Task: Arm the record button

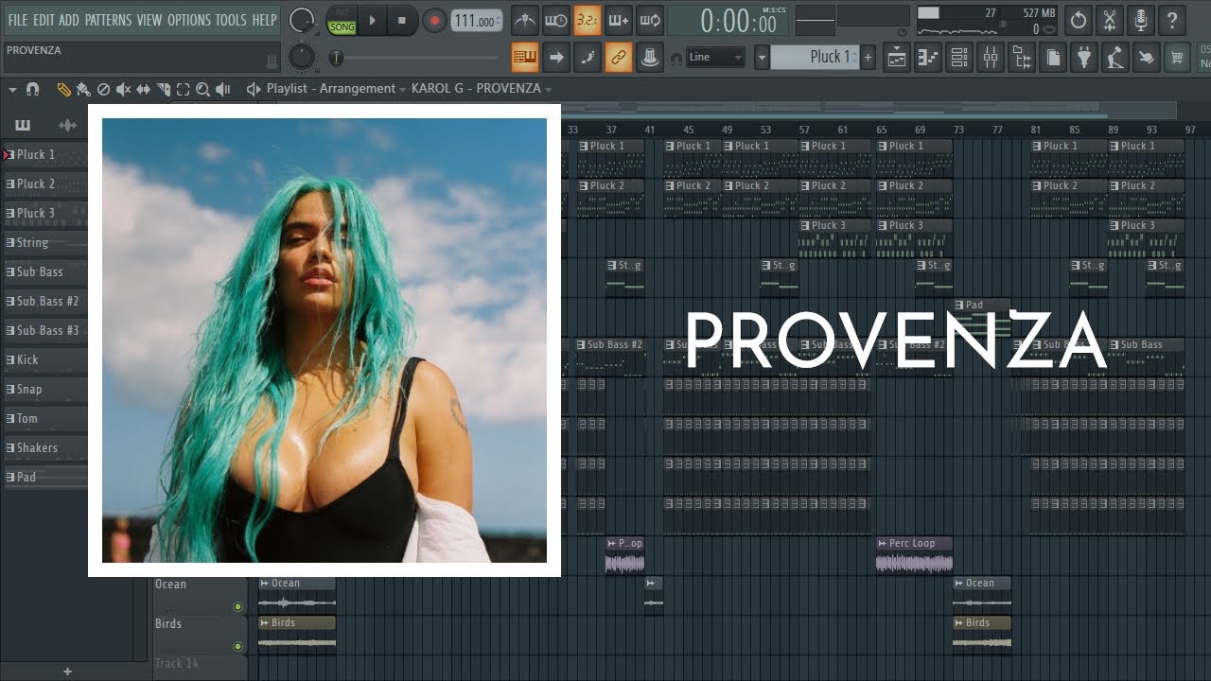Action: 434,20
